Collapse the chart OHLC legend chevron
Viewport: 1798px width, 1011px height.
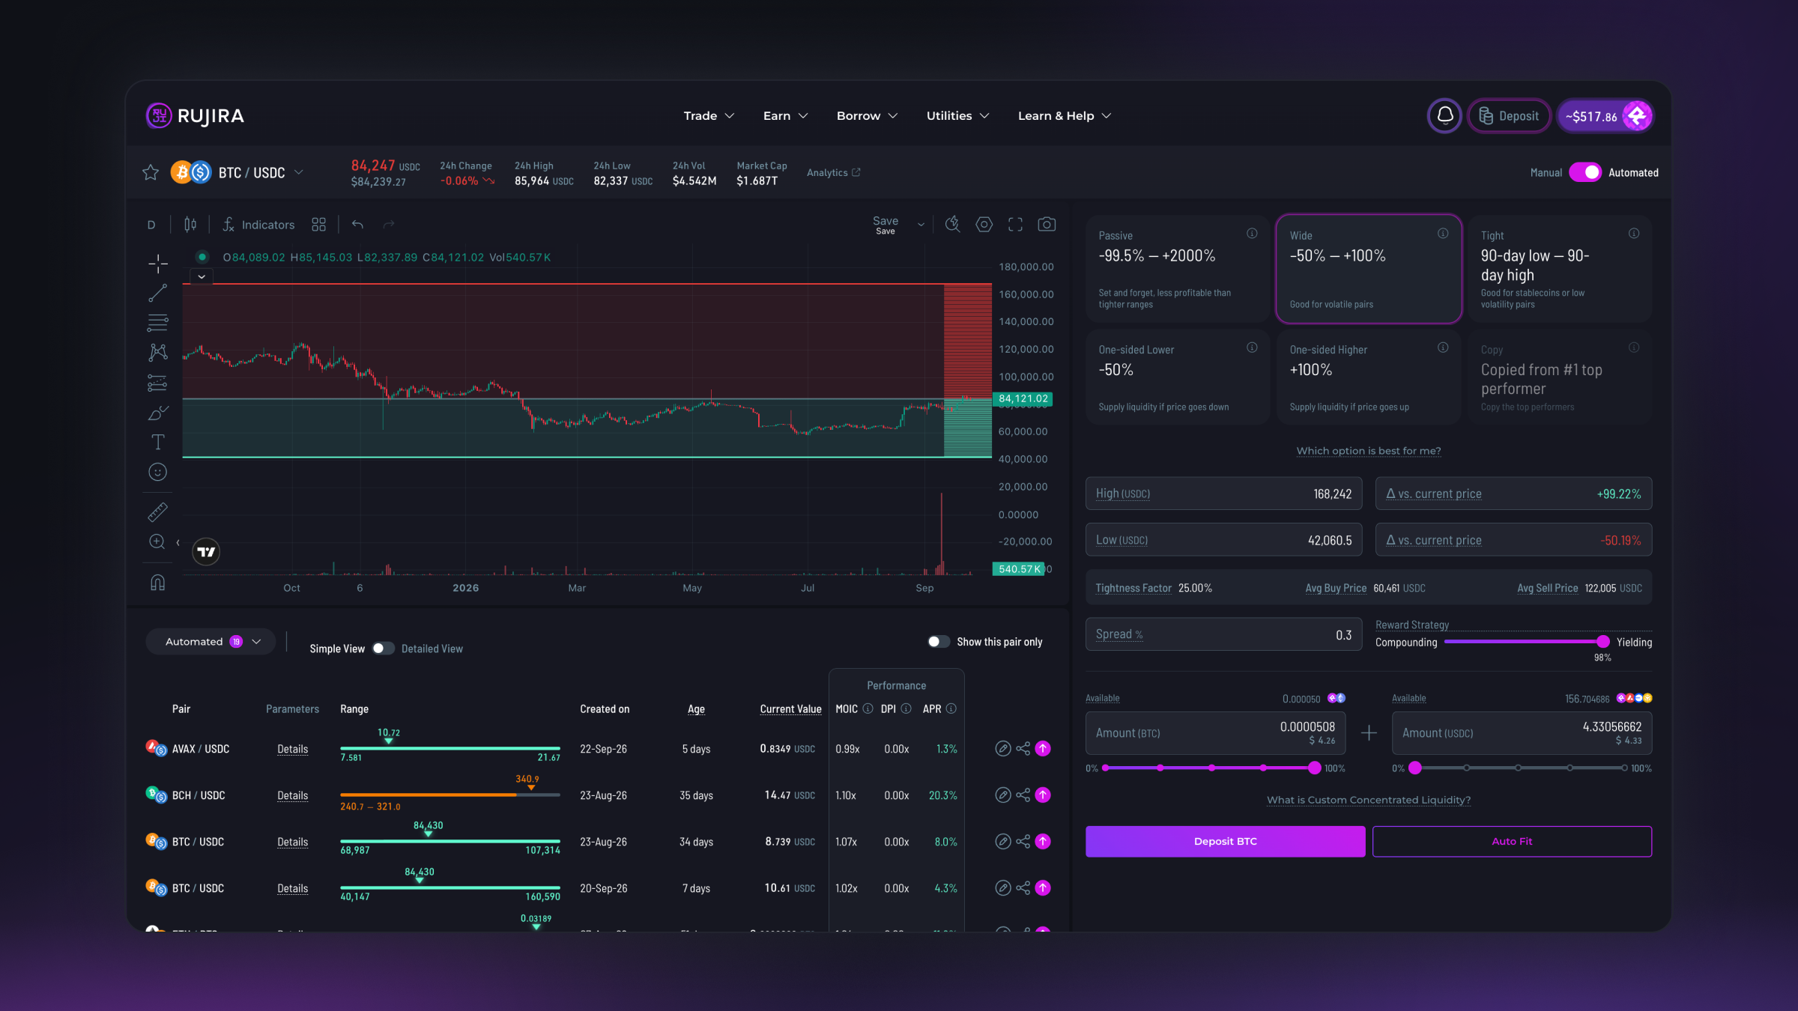pyautogui.click(x=202, y=277)
